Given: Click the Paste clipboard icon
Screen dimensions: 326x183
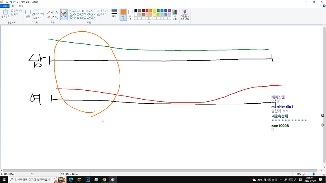Looking at the screenshot, I should pos(5,12).
